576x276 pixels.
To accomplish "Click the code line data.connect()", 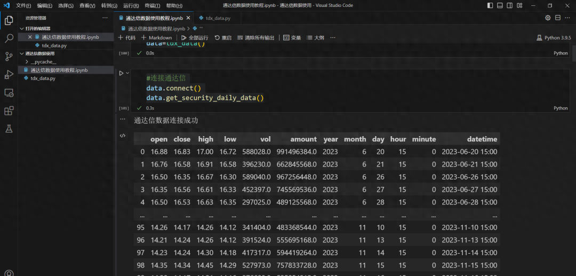I will pyautogui.click(x=174, y=88).
